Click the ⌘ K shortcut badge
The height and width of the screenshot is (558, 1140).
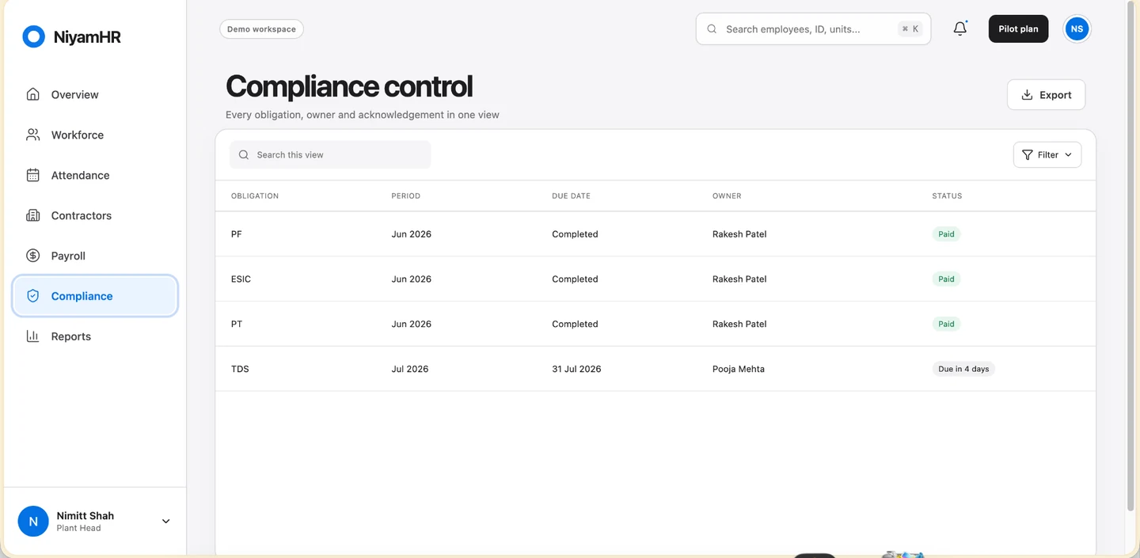tap(910, 29)
